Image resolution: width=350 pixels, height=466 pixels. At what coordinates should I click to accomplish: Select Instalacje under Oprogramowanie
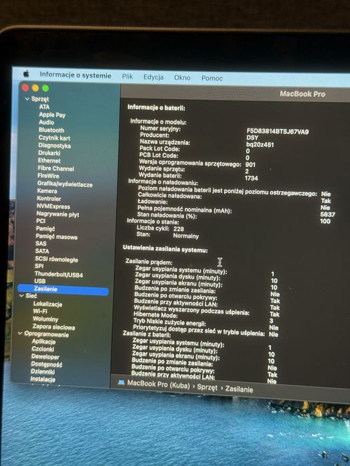[x=43, y=379]
